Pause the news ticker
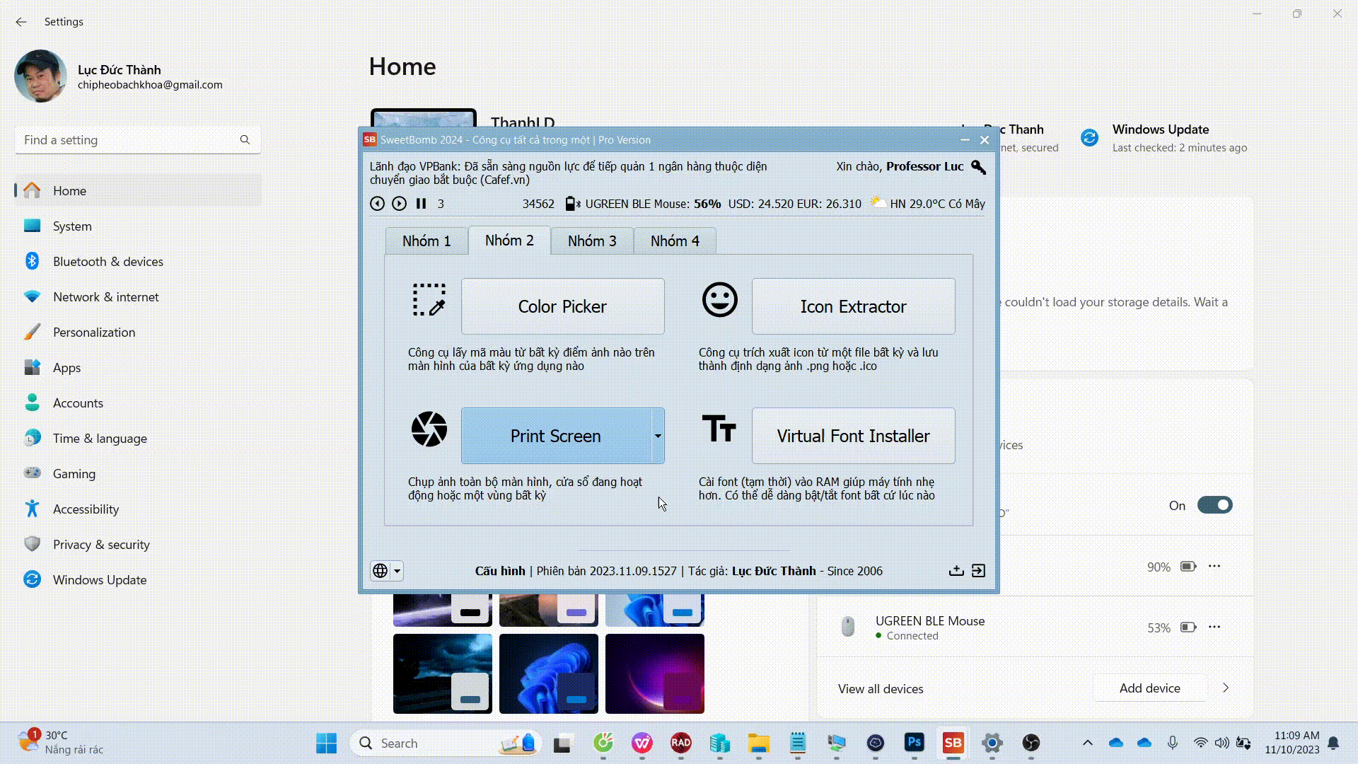Image resolution: width=1358 pixels, height=764 pixels. pos(421,204)
